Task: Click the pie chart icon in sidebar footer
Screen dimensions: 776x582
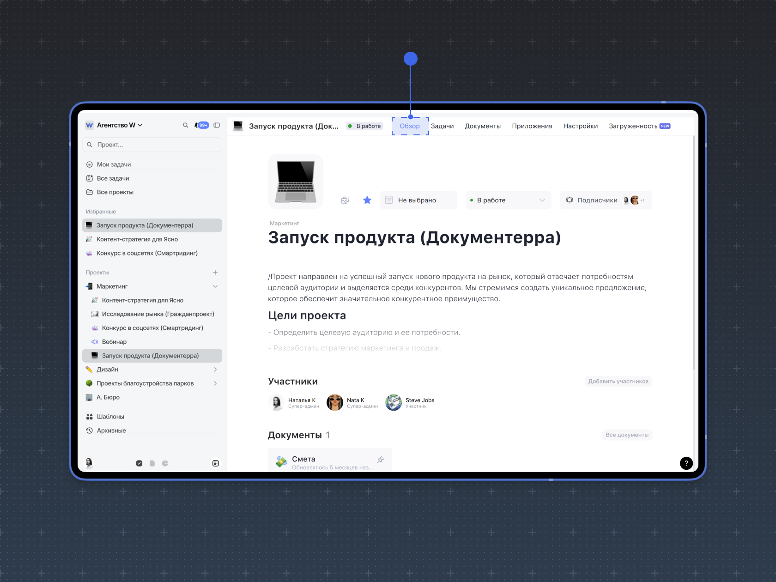Action: tap(165, 463)
